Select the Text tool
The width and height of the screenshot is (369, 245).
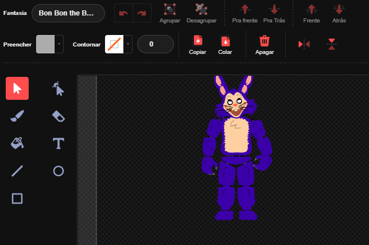pos(59,143)
